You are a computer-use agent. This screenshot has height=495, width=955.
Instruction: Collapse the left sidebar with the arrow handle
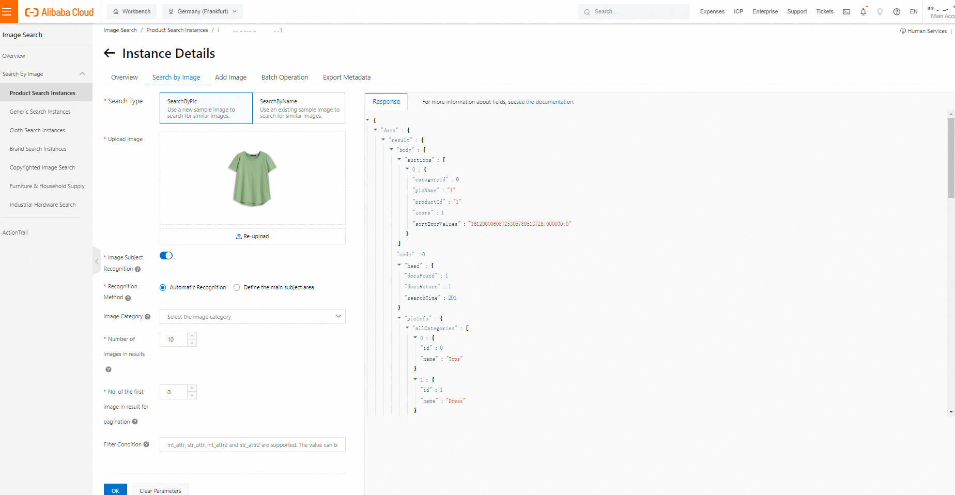(96, 261)
